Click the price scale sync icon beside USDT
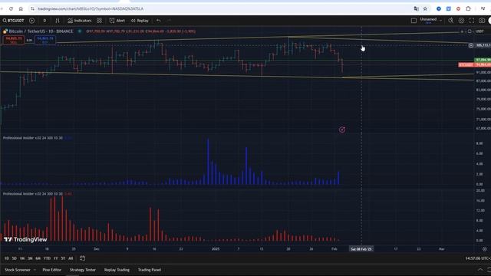The height and width of the screenshot is (276, 491). point(470,31)
